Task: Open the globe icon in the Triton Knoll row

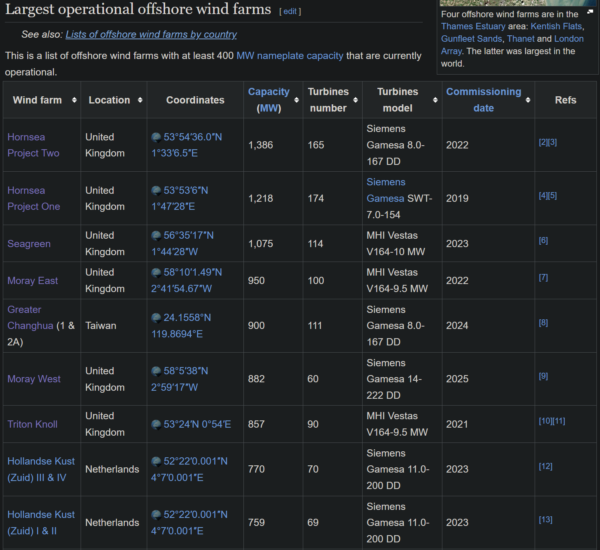Action: (156, 424)
